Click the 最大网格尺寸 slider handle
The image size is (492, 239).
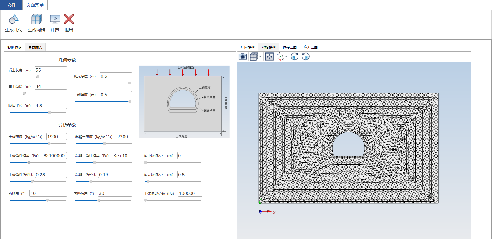point(148,181)
